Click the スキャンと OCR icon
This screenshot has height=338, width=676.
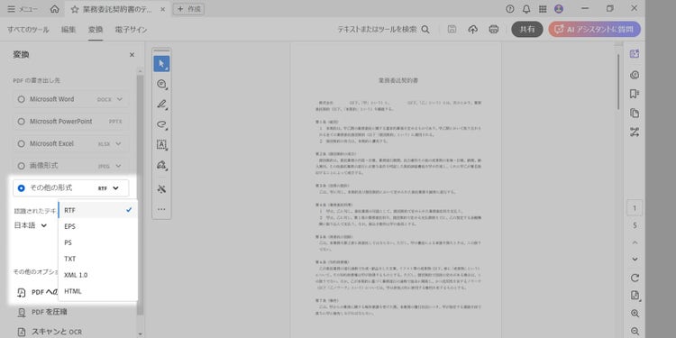pos(21,332)
